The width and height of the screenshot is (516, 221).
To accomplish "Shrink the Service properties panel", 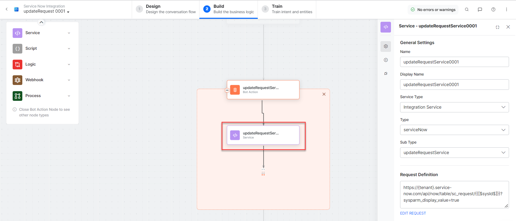I will [497, 27].
